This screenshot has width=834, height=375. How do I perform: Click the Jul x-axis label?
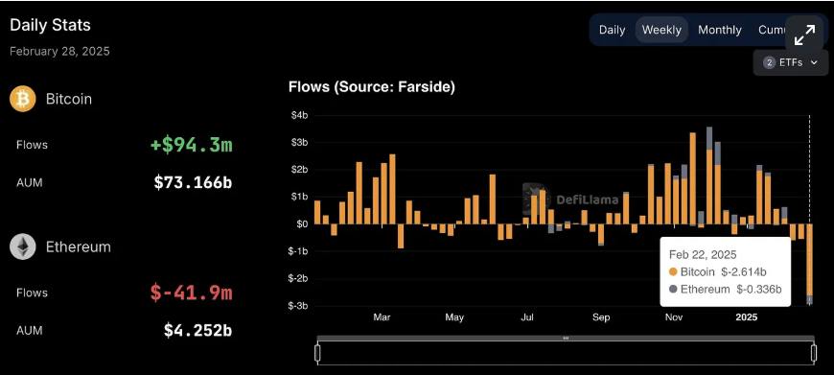click(x=527, y=317)
